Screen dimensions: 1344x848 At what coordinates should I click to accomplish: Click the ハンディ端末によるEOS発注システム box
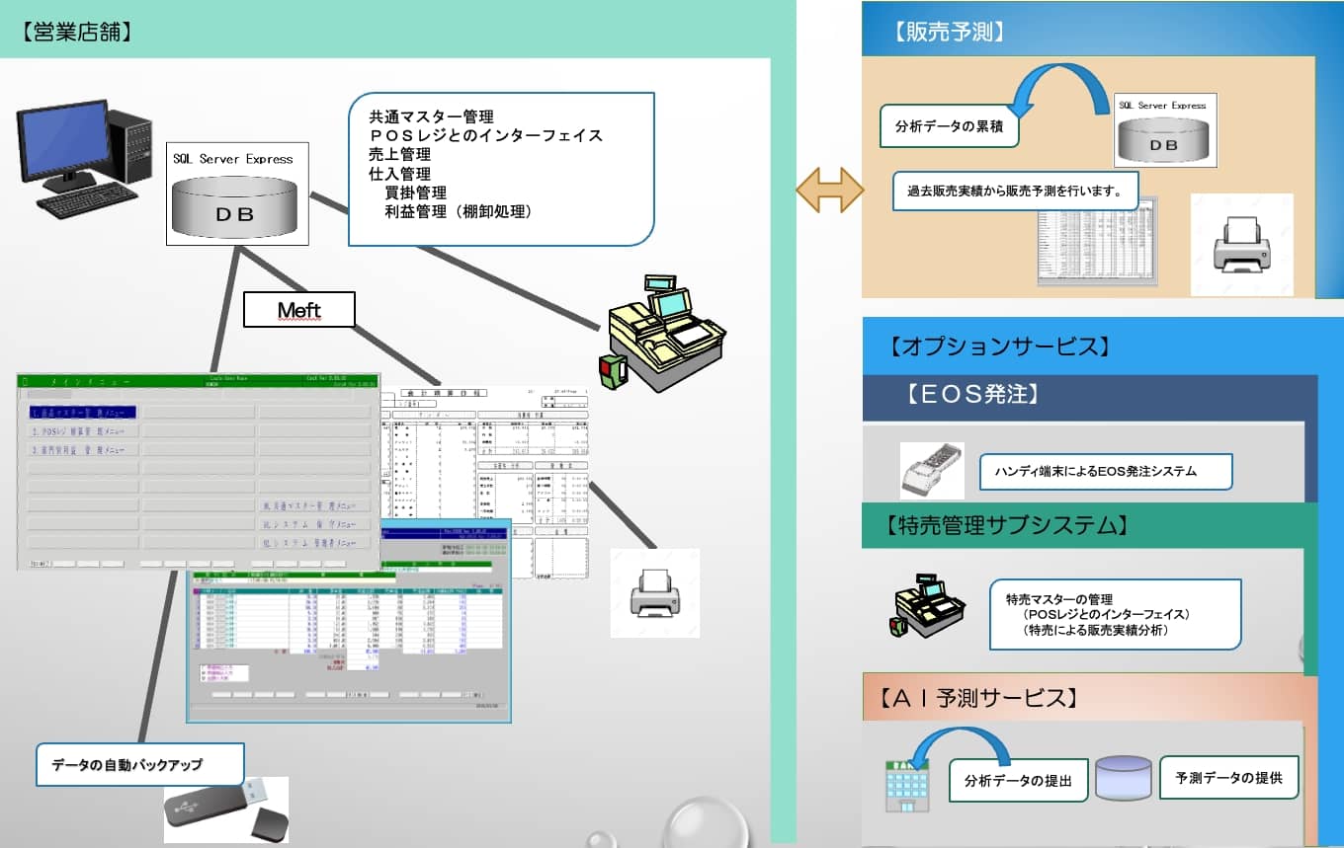pyautogui.click(x=1105, y=472)
